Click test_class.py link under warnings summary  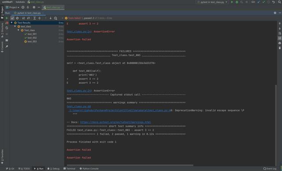coord(79,106)
